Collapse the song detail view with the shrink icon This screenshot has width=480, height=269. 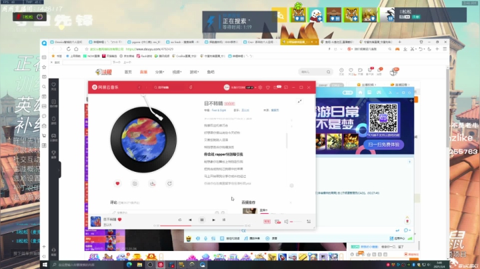[300, 101]
